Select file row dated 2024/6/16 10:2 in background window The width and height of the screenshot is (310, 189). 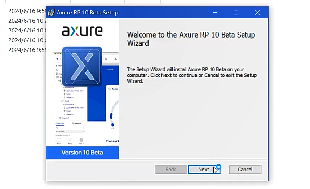[x=27, y=21]
